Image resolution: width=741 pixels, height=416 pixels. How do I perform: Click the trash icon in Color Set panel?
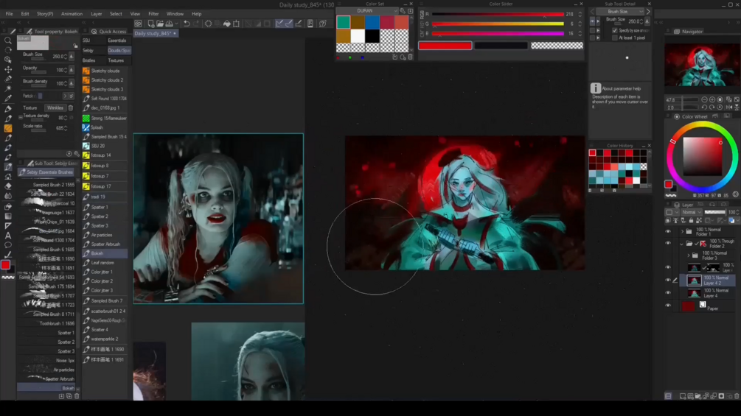point(410,57)
